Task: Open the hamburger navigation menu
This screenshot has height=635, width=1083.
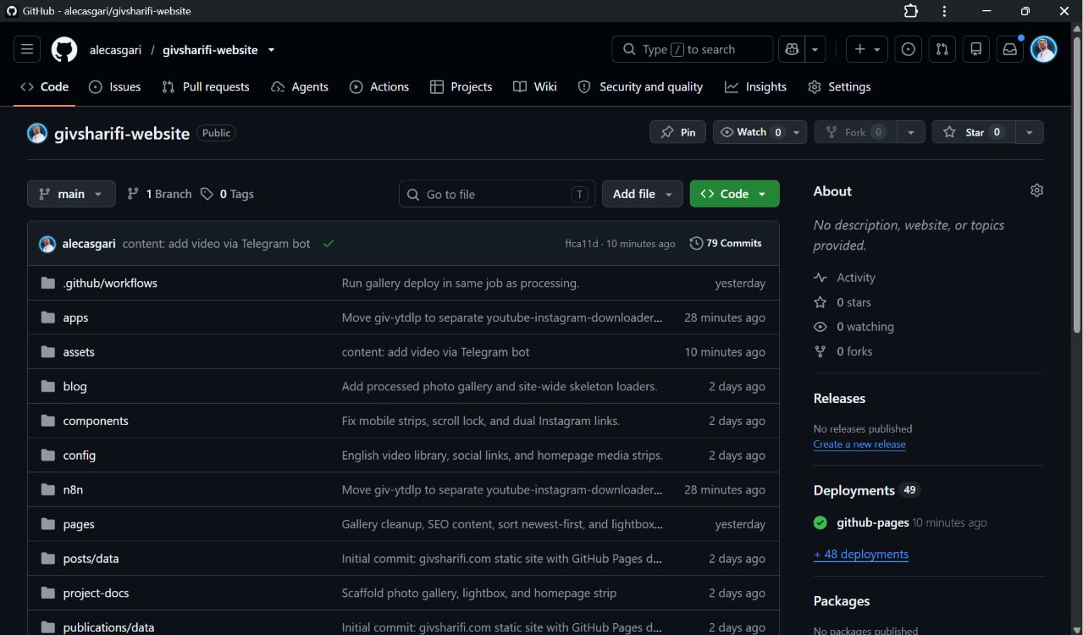Action: [27, 50]
